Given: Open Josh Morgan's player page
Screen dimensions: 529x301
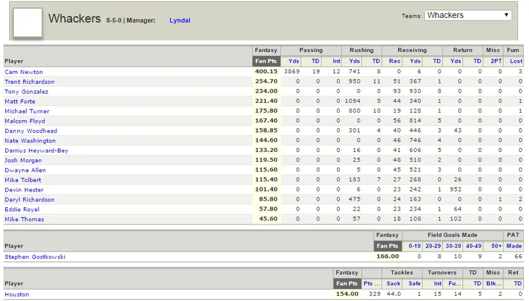Looking at the screenshot, I should [23, 160].
